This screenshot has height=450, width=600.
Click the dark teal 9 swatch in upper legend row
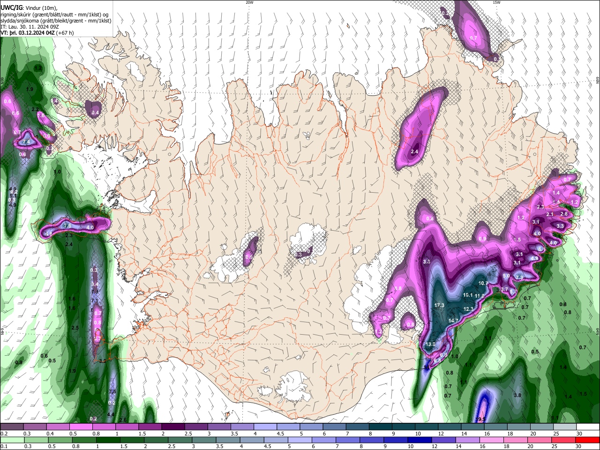(x=404, y=427)
